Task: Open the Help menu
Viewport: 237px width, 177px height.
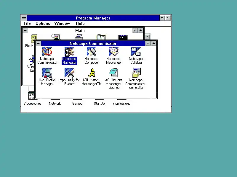Action: tap(80, 24)
